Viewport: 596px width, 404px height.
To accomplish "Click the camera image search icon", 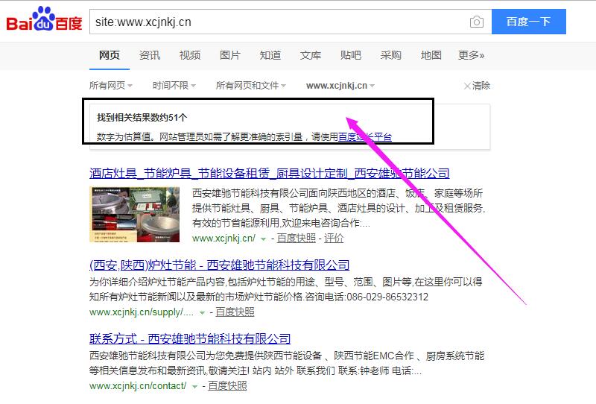I will pyautogui.click(x=476, y=22).
